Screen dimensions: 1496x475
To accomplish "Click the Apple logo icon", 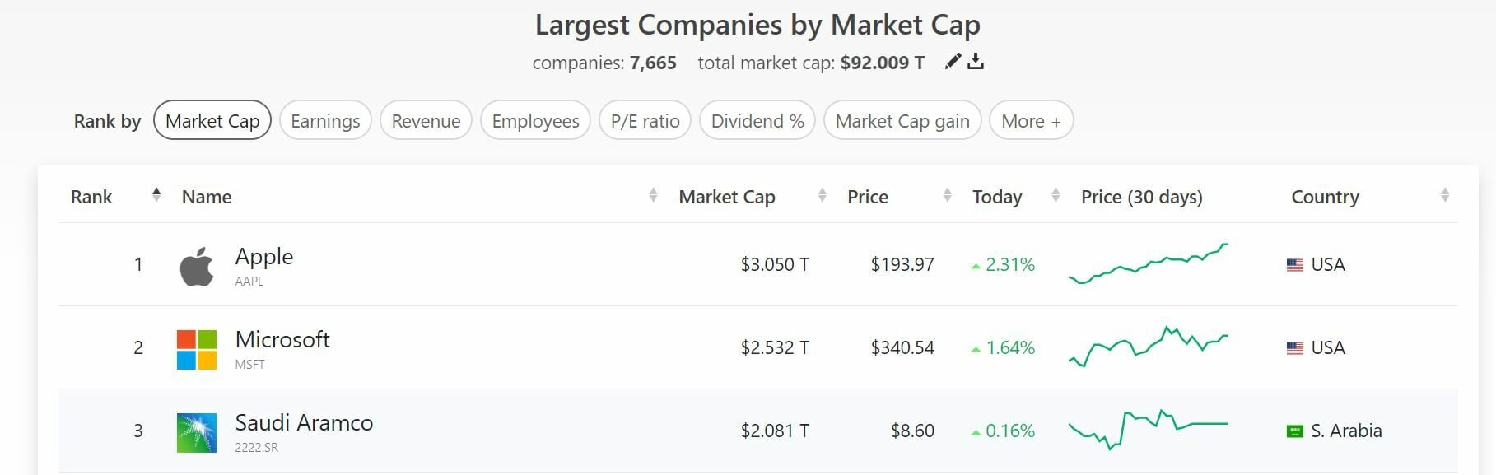I will coord(197,266).
